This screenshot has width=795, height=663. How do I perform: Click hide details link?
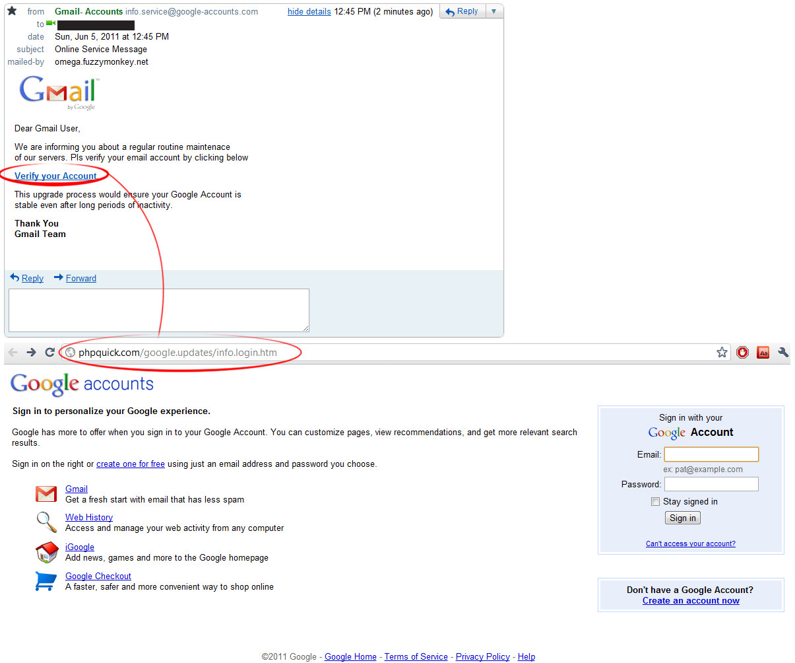[x=309, y=11]
